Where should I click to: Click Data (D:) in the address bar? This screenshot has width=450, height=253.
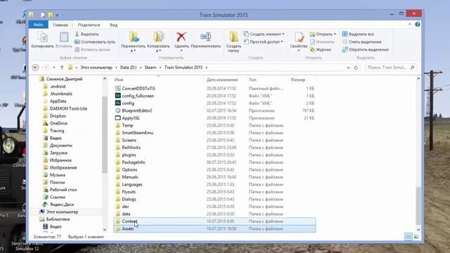(128, 67)
